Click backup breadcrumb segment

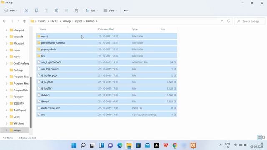tap(90, 21)
